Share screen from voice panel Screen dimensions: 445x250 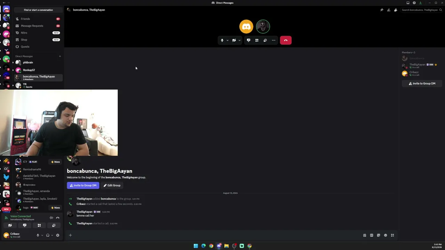(25, 225)
